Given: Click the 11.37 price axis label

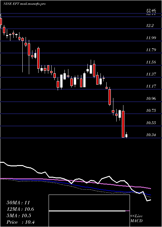Looking at the screenshot, I should point(151,74).
